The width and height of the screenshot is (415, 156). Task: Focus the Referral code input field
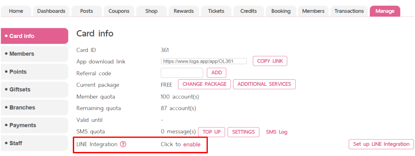[182, 73]
